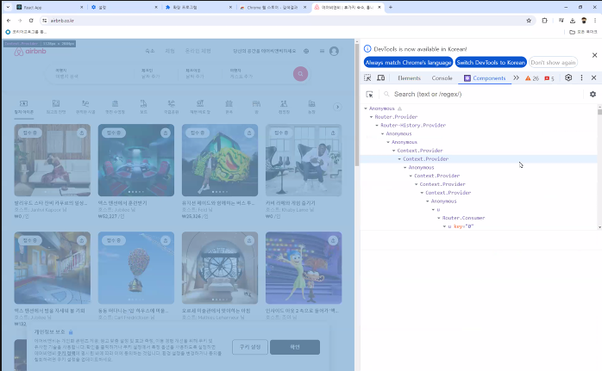Screen dimensions: 602x371
Task: Open the hamburger menu beside the avatar
Action: point(322,51)
